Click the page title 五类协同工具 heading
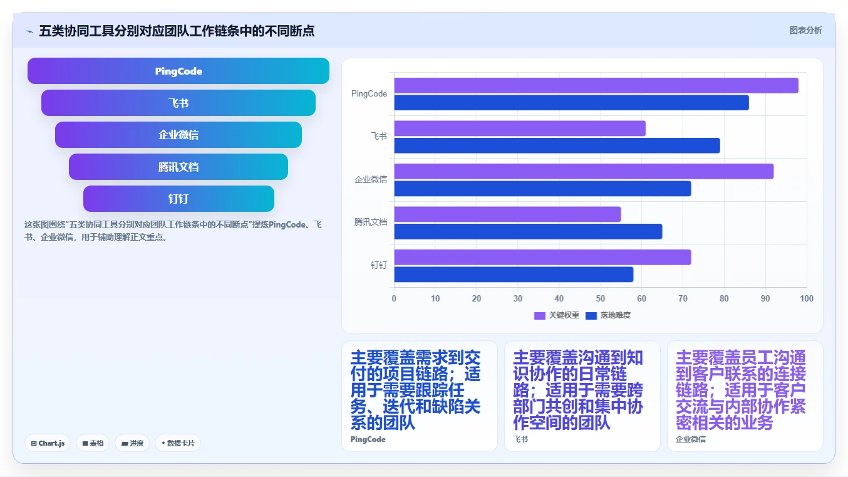Image resolution: width=848 pixels, height=477 pixels. (177, 31)
